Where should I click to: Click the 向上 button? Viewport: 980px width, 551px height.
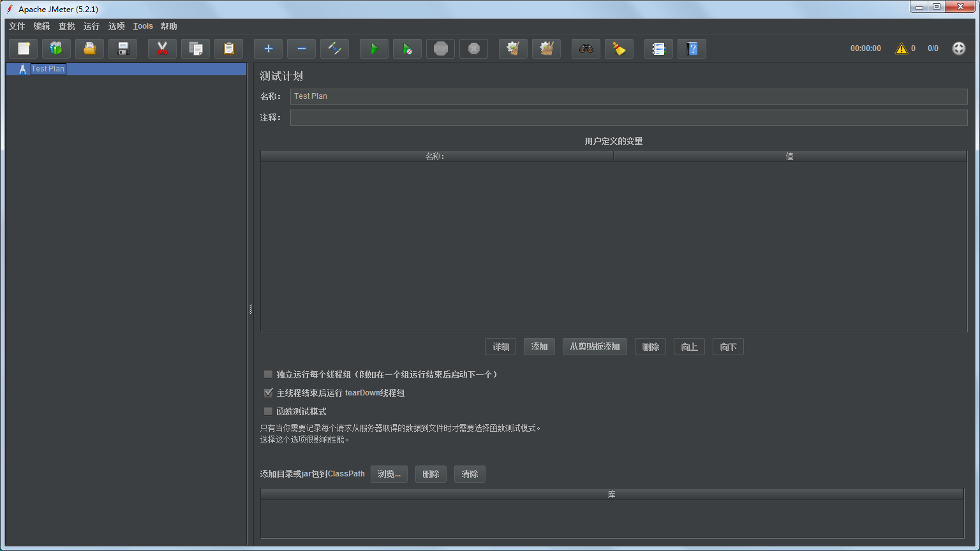690,347
